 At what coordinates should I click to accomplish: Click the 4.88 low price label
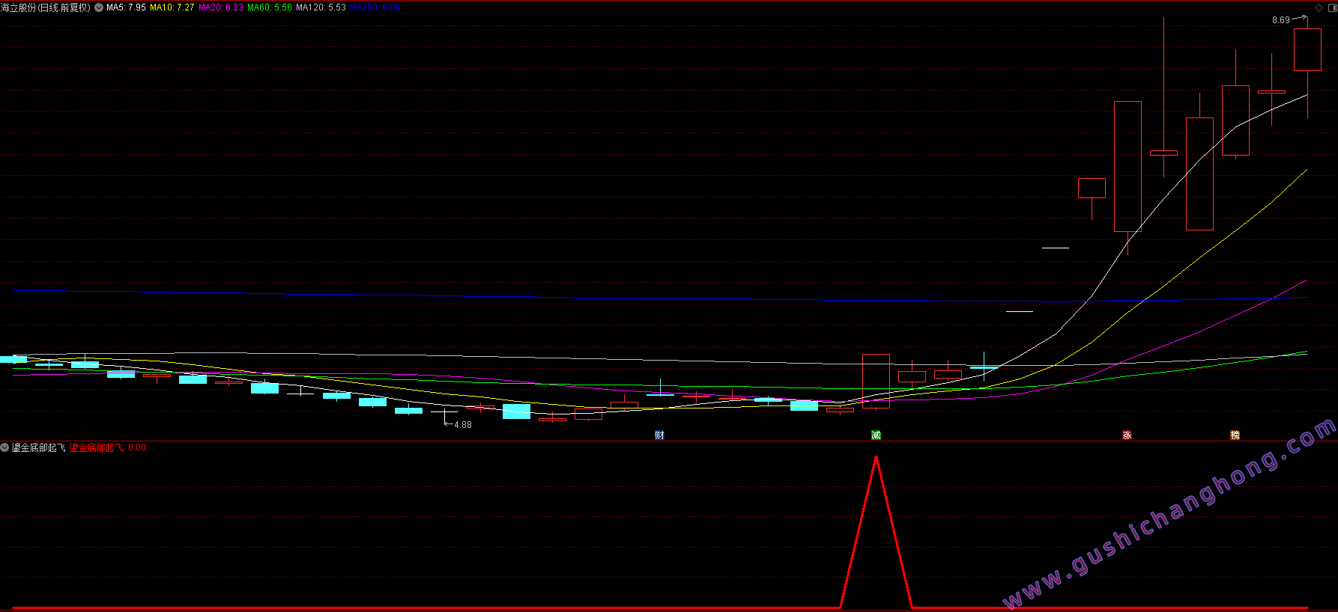463,425
